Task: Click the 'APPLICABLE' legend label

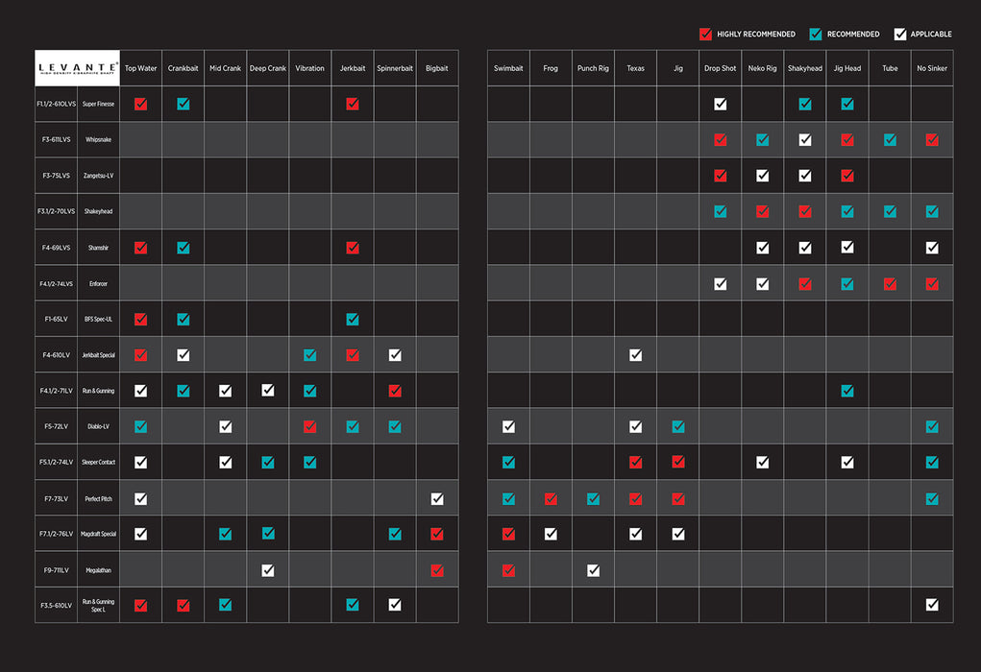Action: pos(931,34)
